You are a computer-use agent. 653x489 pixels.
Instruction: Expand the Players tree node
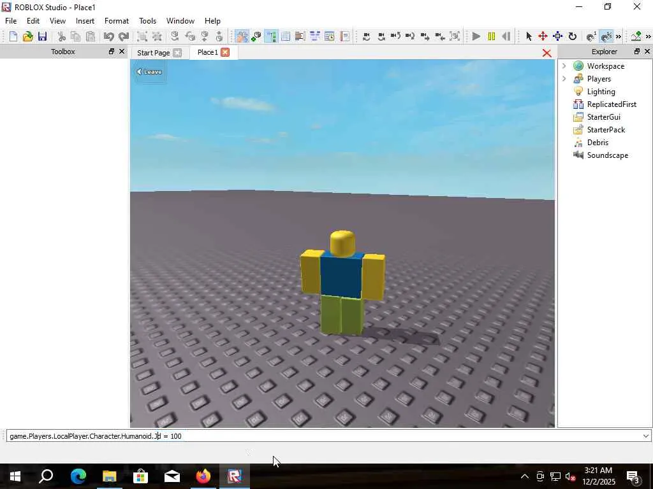tap(564, 78)
